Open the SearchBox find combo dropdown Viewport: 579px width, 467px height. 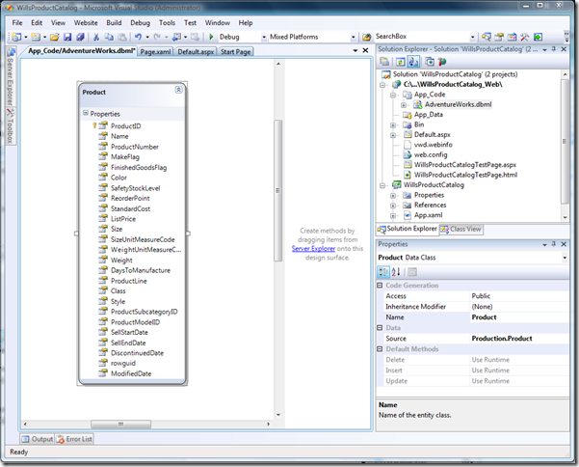coord(472,37)
